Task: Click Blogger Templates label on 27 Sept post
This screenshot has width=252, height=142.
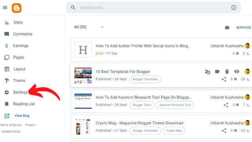Action: [145, 131]
